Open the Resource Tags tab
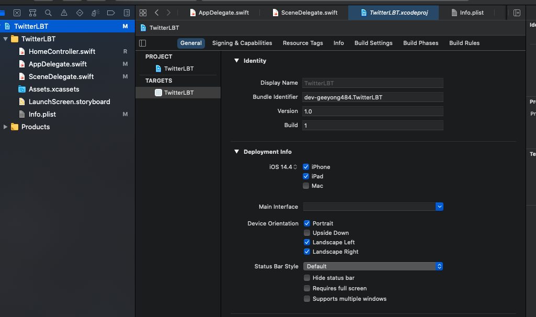 303,43
